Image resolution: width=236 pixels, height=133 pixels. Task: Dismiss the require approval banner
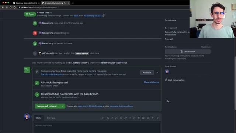[x=157, y=72]
